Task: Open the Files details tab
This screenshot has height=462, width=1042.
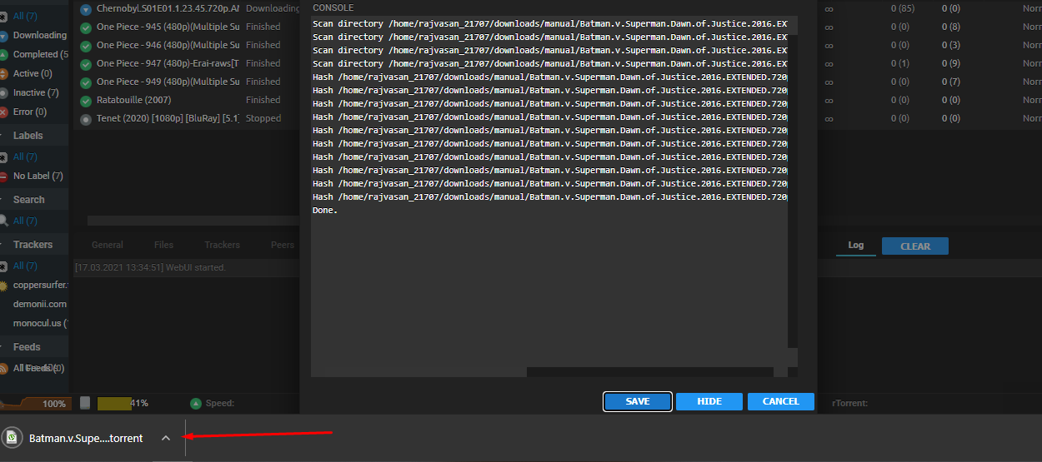Action: pos(163,246)
